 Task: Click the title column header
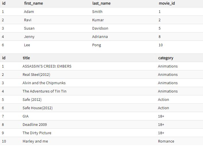point(26,58)
